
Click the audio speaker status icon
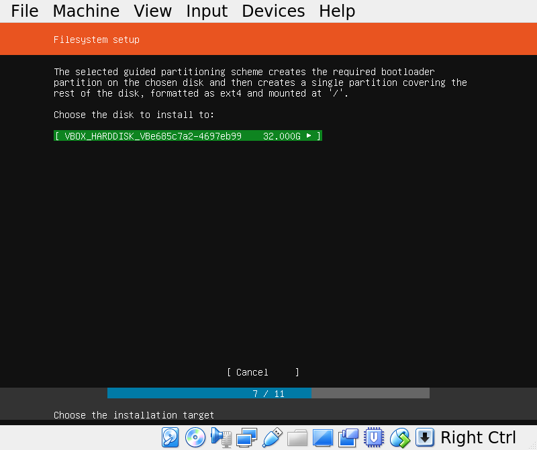click(221, 438)
